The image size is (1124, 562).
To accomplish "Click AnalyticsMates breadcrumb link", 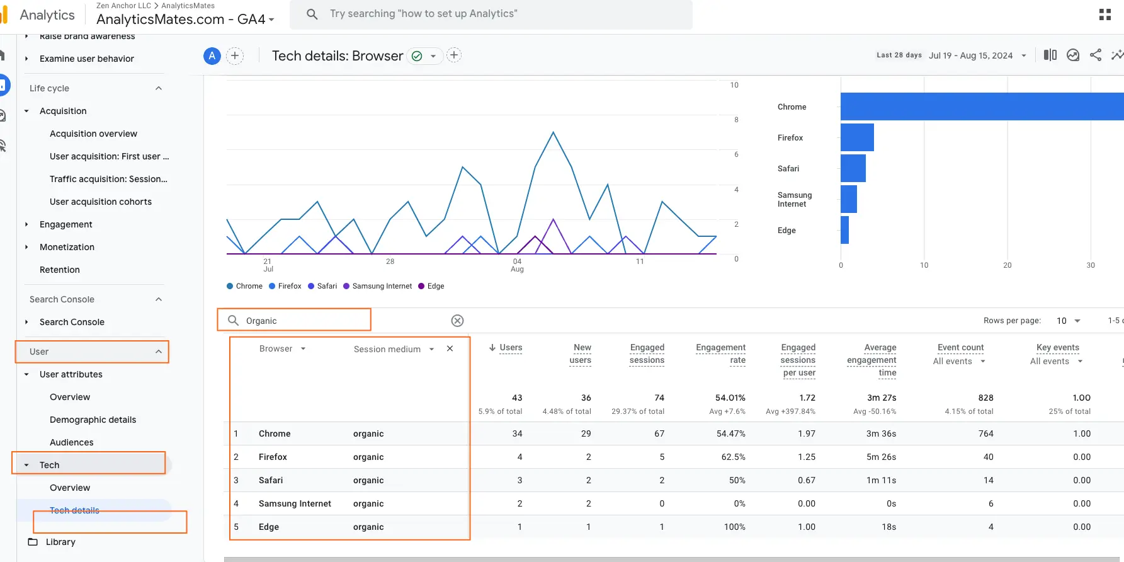I will click(188, 6).
